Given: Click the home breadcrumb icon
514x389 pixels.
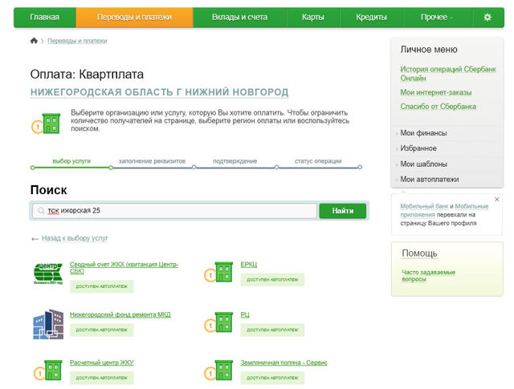Looking at the screenshot, I should point(34,41).
